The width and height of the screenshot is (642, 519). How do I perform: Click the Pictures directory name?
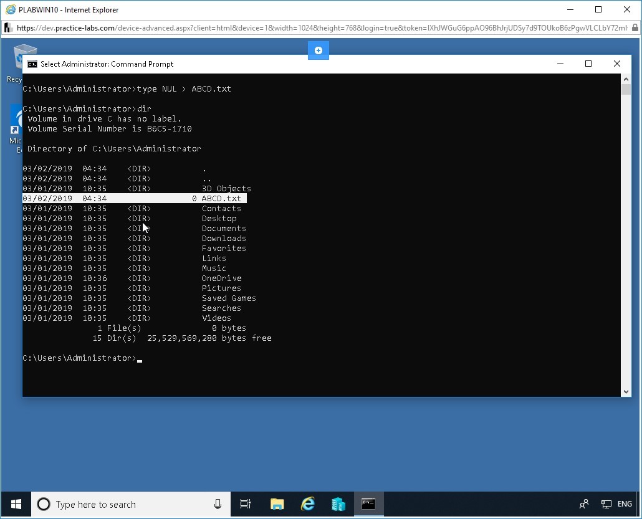tap(221, 288)
